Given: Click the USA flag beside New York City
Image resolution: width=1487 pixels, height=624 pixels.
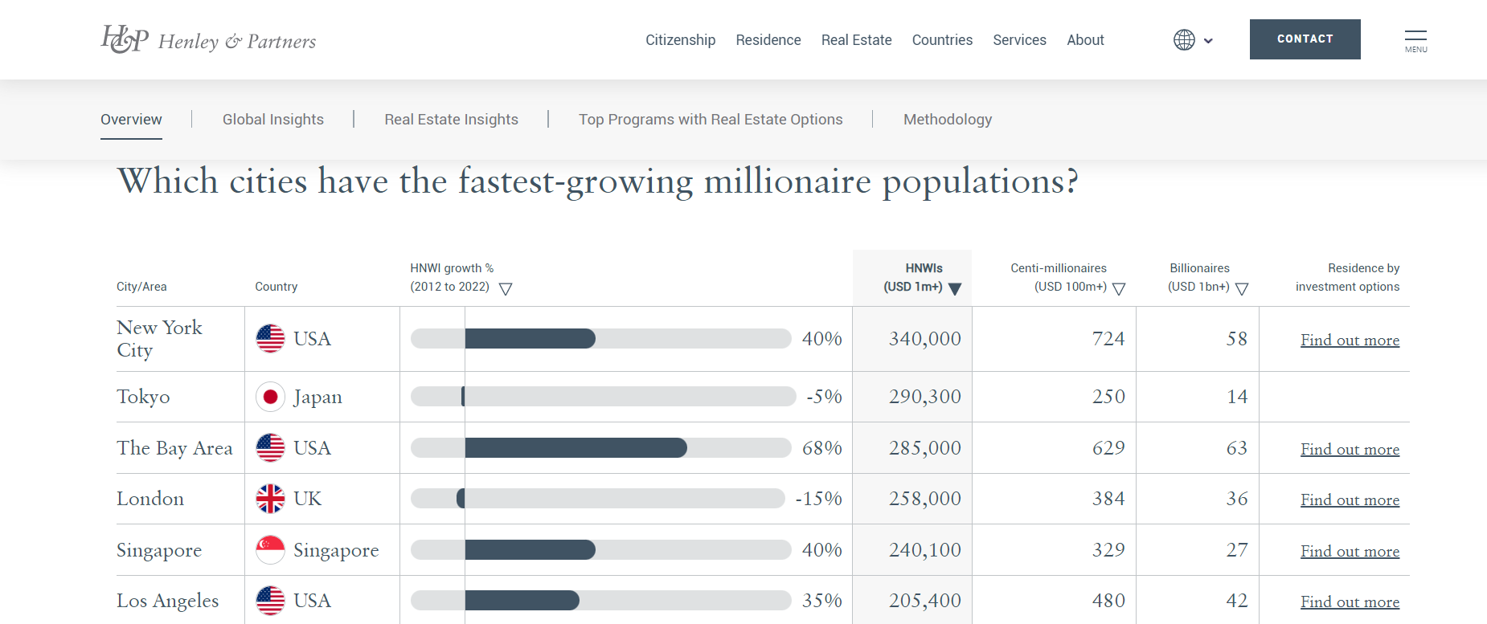Looking at the screenshot, I should [270, 339].
